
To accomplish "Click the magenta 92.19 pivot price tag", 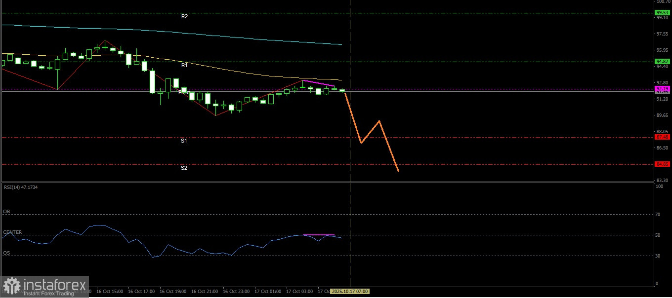I will tap(662, 88).
